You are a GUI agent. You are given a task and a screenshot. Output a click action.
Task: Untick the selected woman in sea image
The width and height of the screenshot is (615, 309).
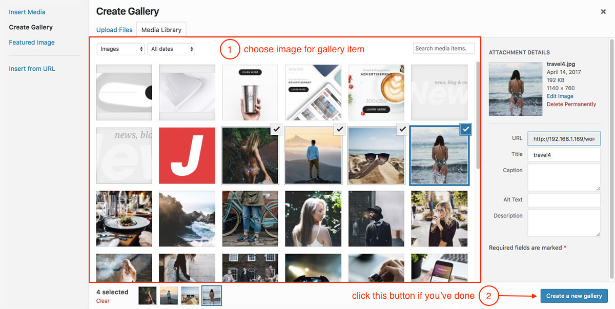(466, 130)
